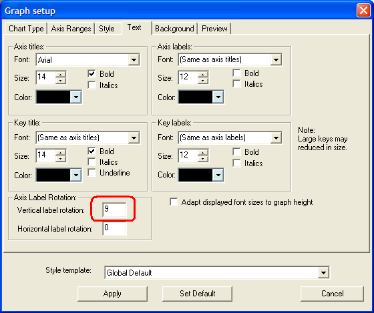Go to the Preview tab
Image resolution: width=374 pixels, height=313 pixels.
[214, 29]
